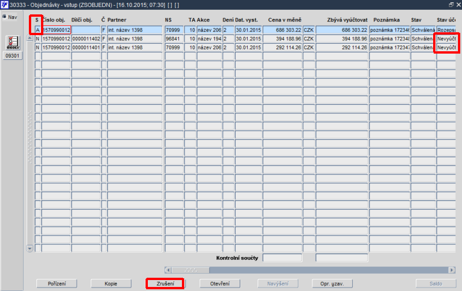Image resolution: width=462 pixels, height=291 pixels.
Task: Click the horizontal scrollbar right arrow
Action: pyautogui.click(x=452, y=270)
